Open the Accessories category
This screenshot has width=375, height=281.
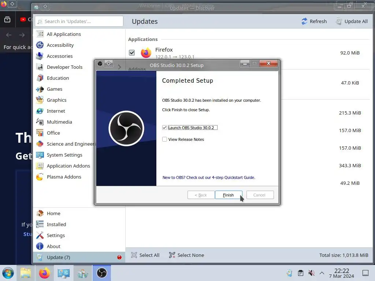click(x=79, y=56)
